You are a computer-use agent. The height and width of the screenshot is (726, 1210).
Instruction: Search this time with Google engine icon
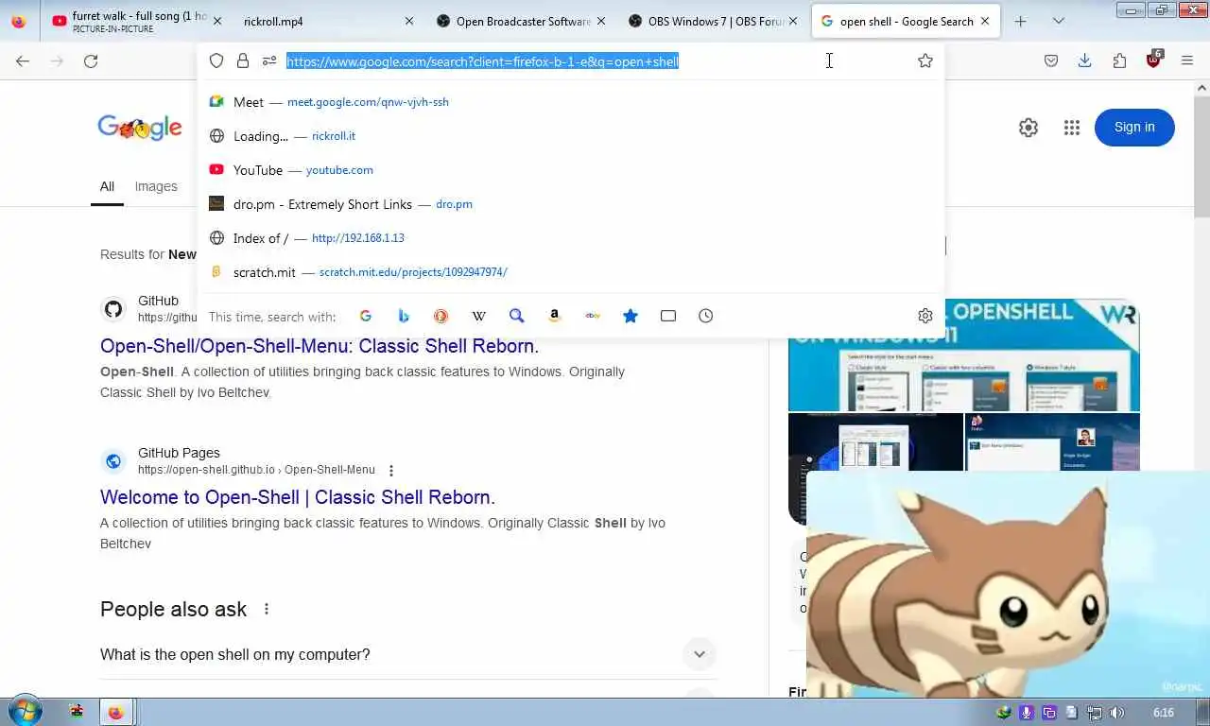366,316
